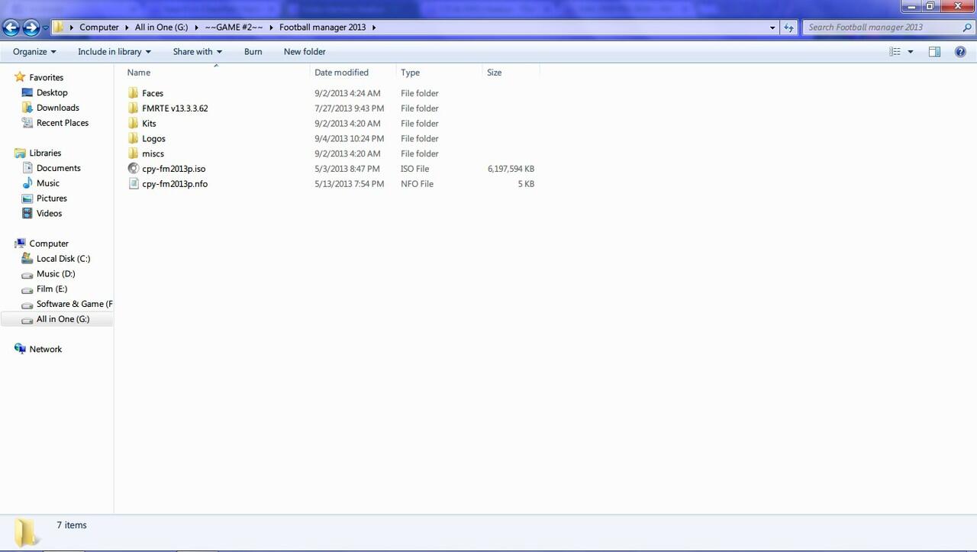This screenshot has width=977, height=552.
Task: Click the Forward navigation arrow
Action: click(31, 27)
